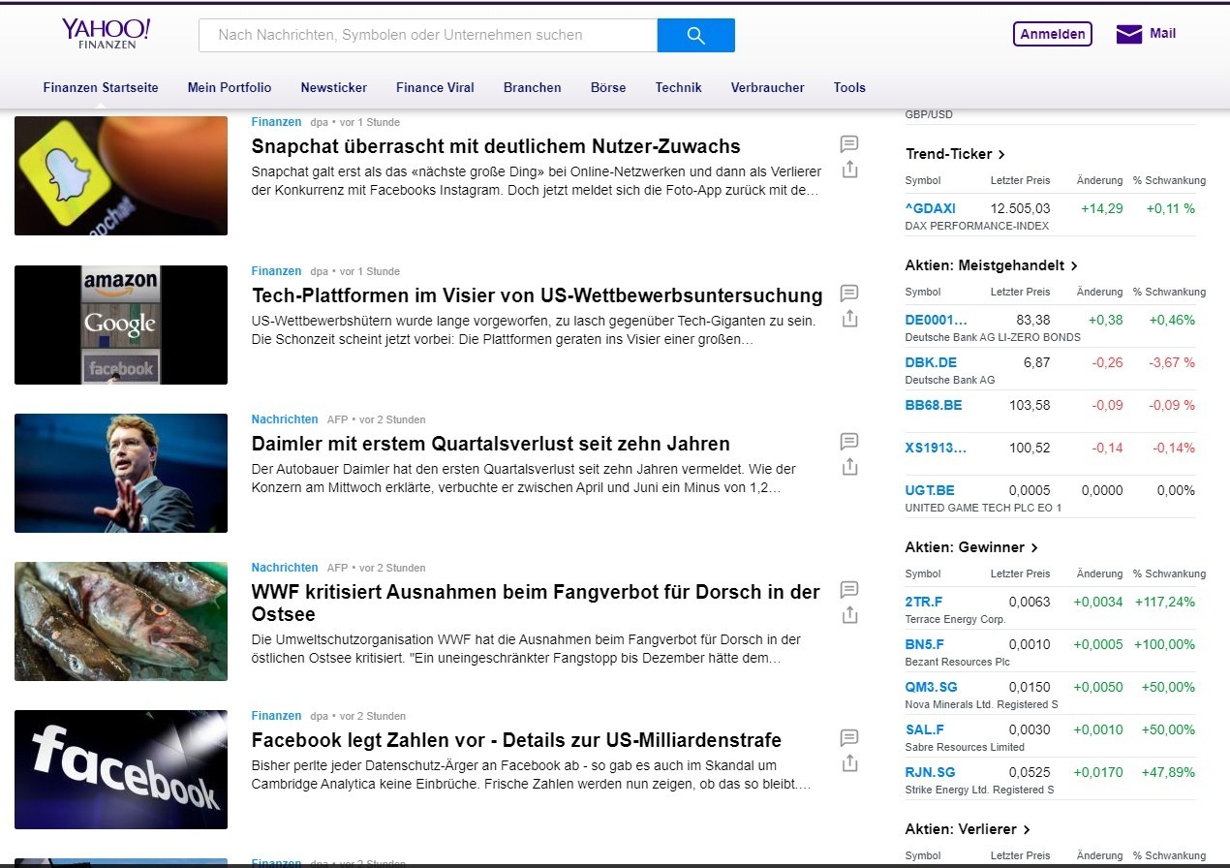Click Finanzen category above Facebook Zahlen article
Viewport: 1230px width, 868px height.
coord(276,716)
